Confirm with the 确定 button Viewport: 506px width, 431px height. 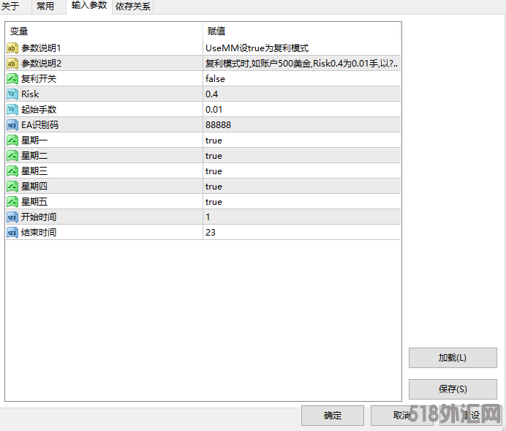point(333,416)
